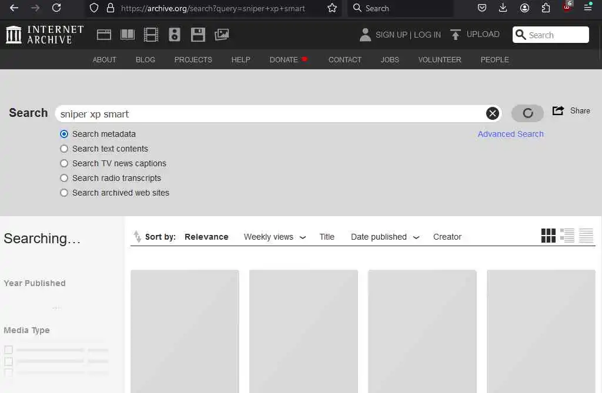The height and width of the screenshot is (393, 602).
Task: Select Search metadata option
Action: click(x=64, y=134)
